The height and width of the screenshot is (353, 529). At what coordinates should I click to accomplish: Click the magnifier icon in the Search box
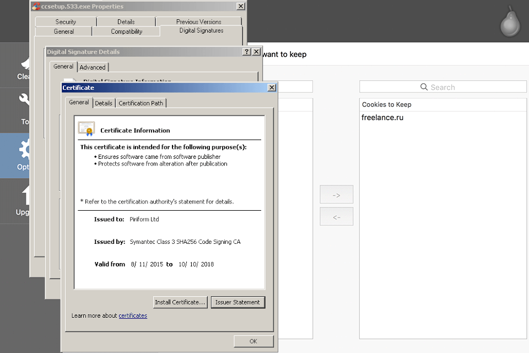[424, 87]
